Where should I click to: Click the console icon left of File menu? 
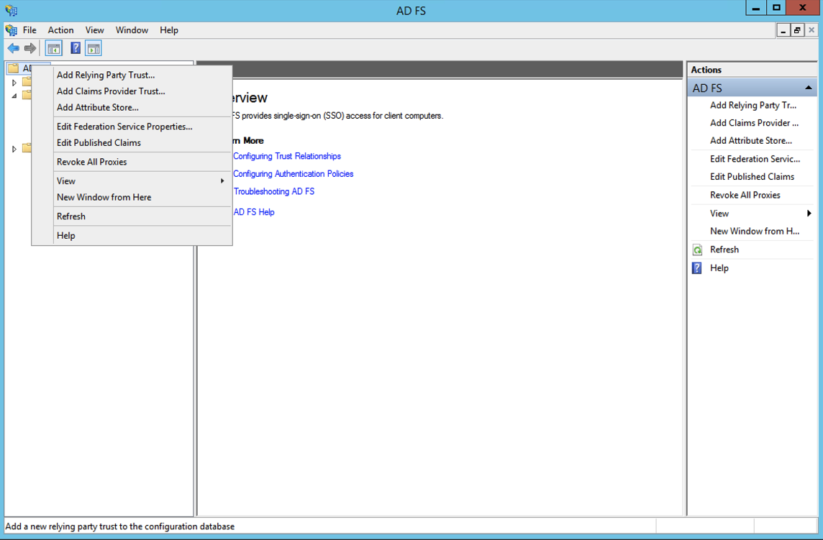click(x=11, y=30)
